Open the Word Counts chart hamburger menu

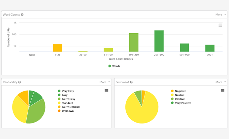click(220, 25)
